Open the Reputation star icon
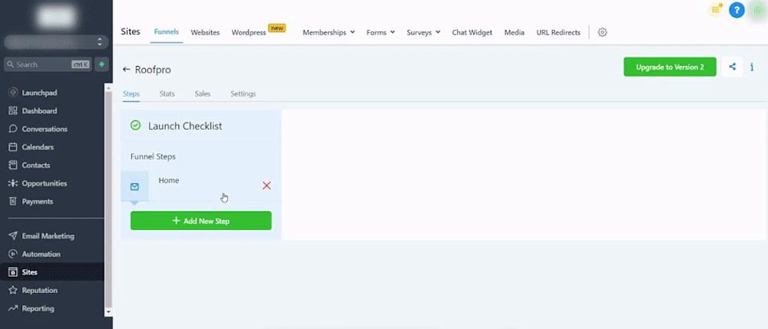 (13, 291)
